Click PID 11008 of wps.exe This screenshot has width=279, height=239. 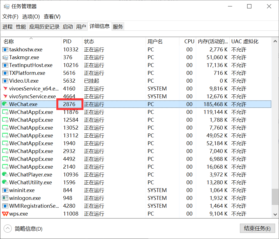tap(71, 214)
